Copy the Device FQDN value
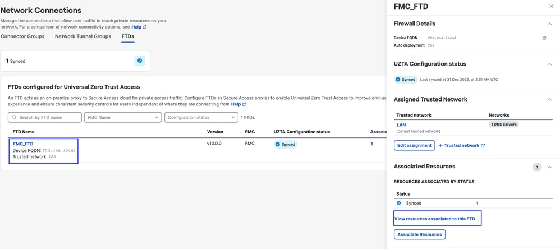Image resolution: width=560 pixels, height=249 pixels. (544, 38)
